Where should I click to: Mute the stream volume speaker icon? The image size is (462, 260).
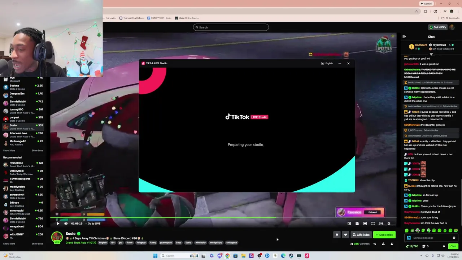[66, 224]
